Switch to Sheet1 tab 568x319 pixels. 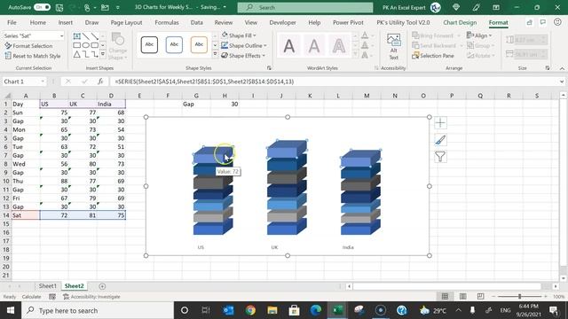tap(47, 285)
